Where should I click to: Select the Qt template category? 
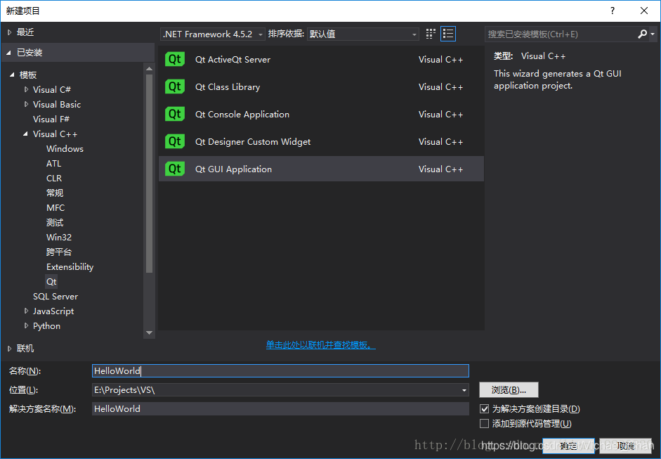coord(51,282)
